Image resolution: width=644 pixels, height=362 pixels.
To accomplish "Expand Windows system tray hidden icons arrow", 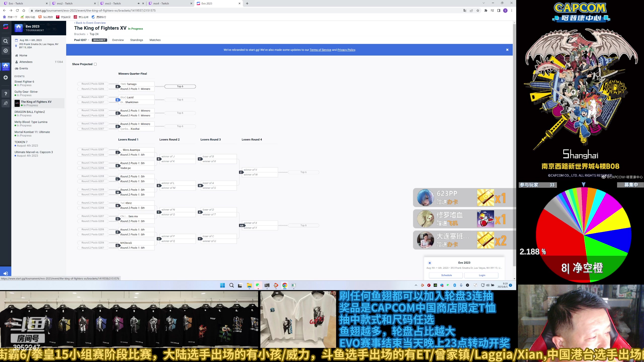I will (416, 285).
